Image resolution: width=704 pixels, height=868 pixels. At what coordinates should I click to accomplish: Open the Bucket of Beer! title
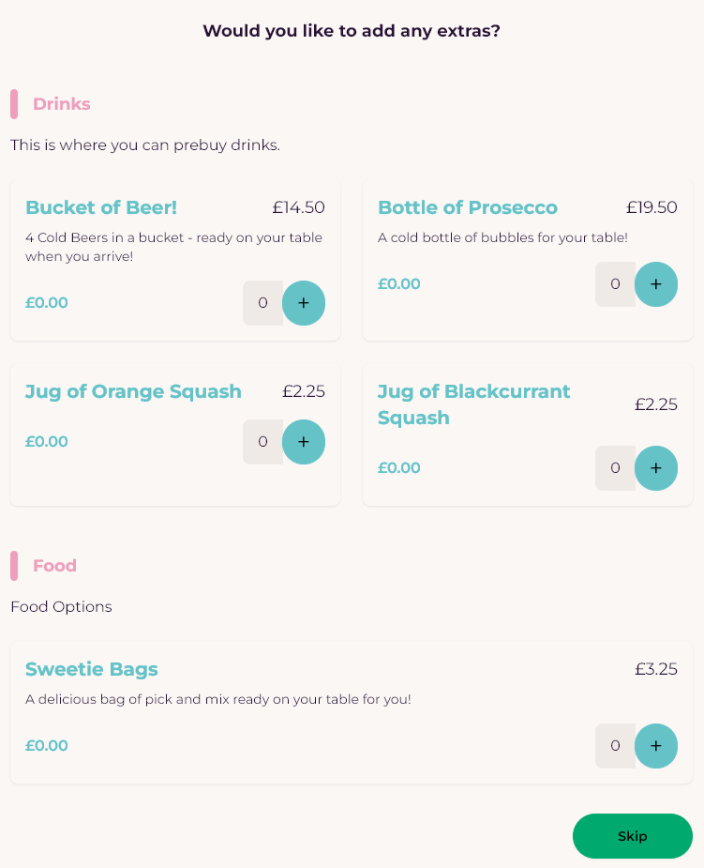tap(101, 207)
